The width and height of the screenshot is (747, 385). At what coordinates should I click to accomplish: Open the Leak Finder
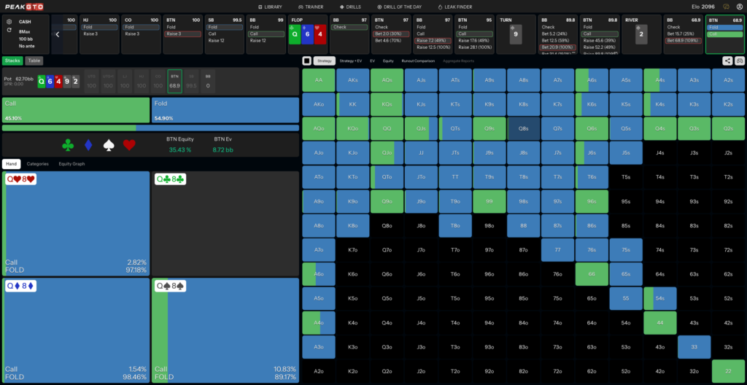(x=454, y=7)
